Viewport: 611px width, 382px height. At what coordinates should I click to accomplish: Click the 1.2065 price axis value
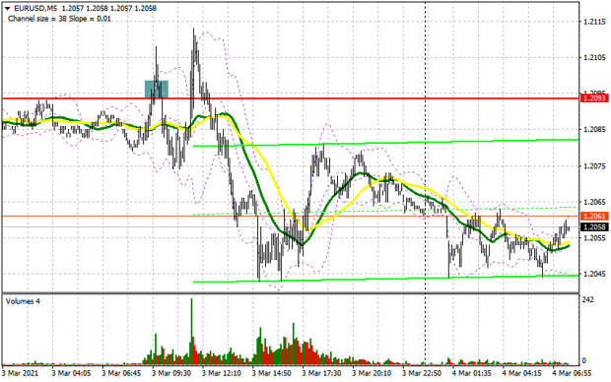coord(594,202)
